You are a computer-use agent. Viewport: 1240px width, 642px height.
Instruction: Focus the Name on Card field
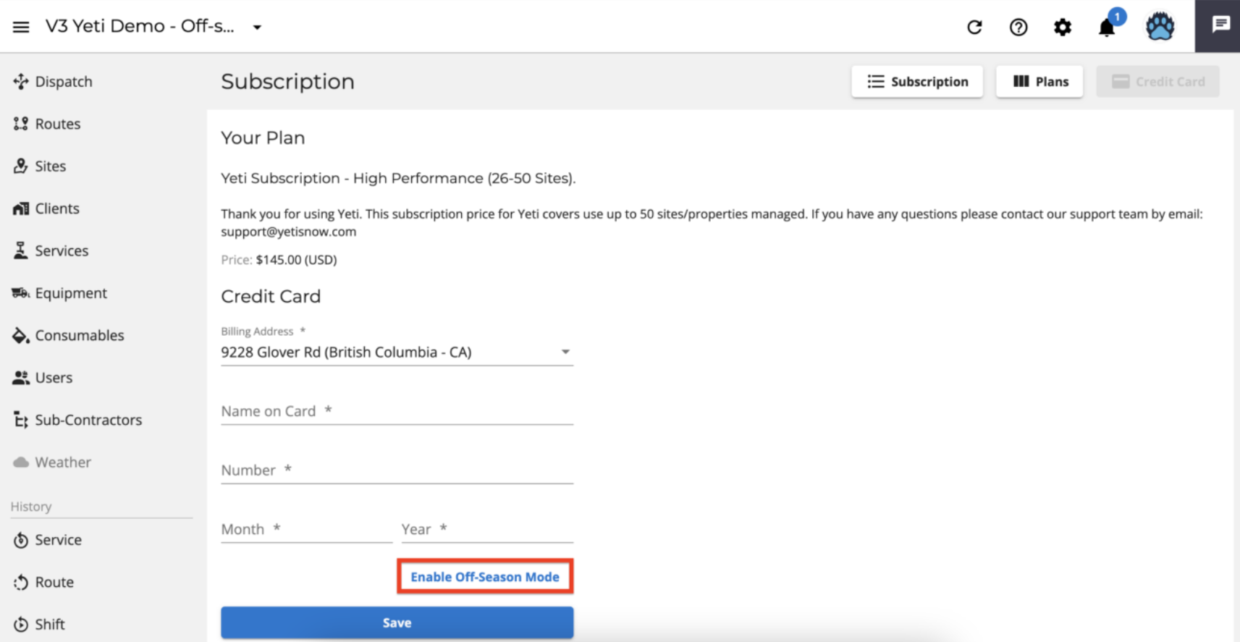coord(397,411)
